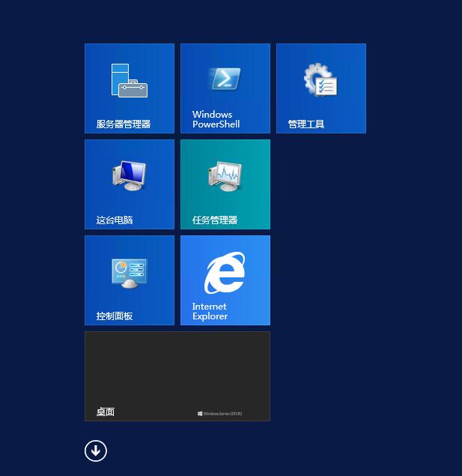Screen dimensions: 462x476
Task: Click the Server Manager toolbox icon
Action: (x=129, y=80)
